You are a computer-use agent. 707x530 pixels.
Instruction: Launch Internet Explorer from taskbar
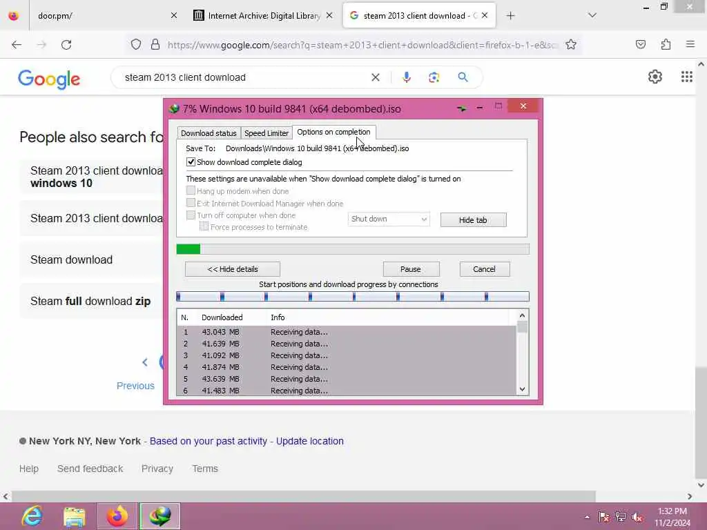coord(32,516)
